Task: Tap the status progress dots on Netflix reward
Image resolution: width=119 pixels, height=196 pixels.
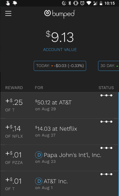Action: (106, 122)
